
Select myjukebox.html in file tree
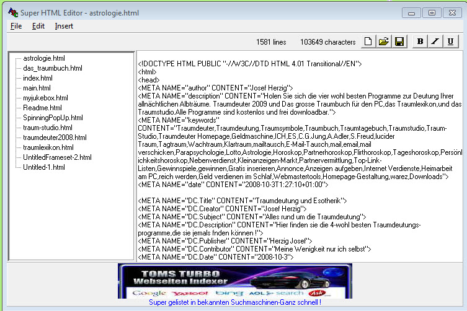click(x=45, y=98)
